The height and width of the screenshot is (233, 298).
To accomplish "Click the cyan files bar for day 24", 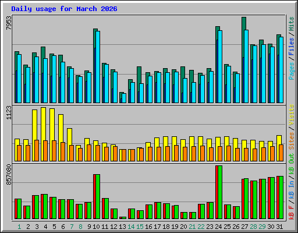I will pos(220,66).
